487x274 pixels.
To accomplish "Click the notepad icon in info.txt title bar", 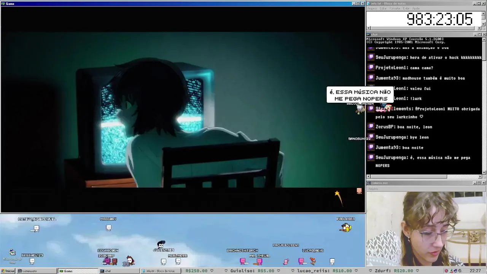I will pyautogui.click(x=368, y=3).
